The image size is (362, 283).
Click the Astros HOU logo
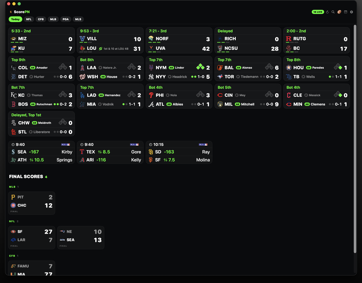tap(288, 68)
